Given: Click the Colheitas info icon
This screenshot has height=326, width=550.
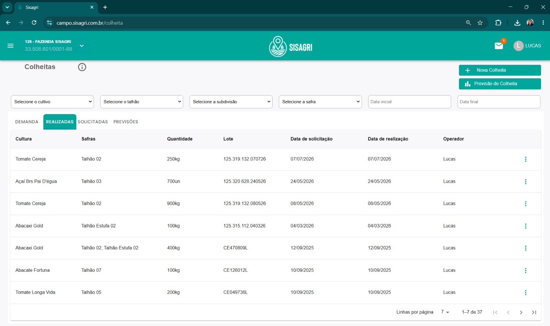Looking at the screenshot, I should tap(82, 67).
